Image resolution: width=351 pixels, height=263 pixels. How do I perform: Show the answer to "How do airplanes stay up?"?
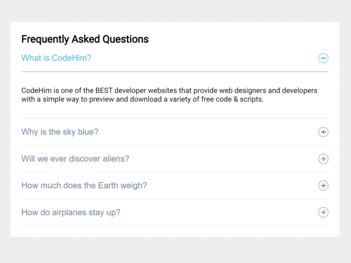[70, 212]
